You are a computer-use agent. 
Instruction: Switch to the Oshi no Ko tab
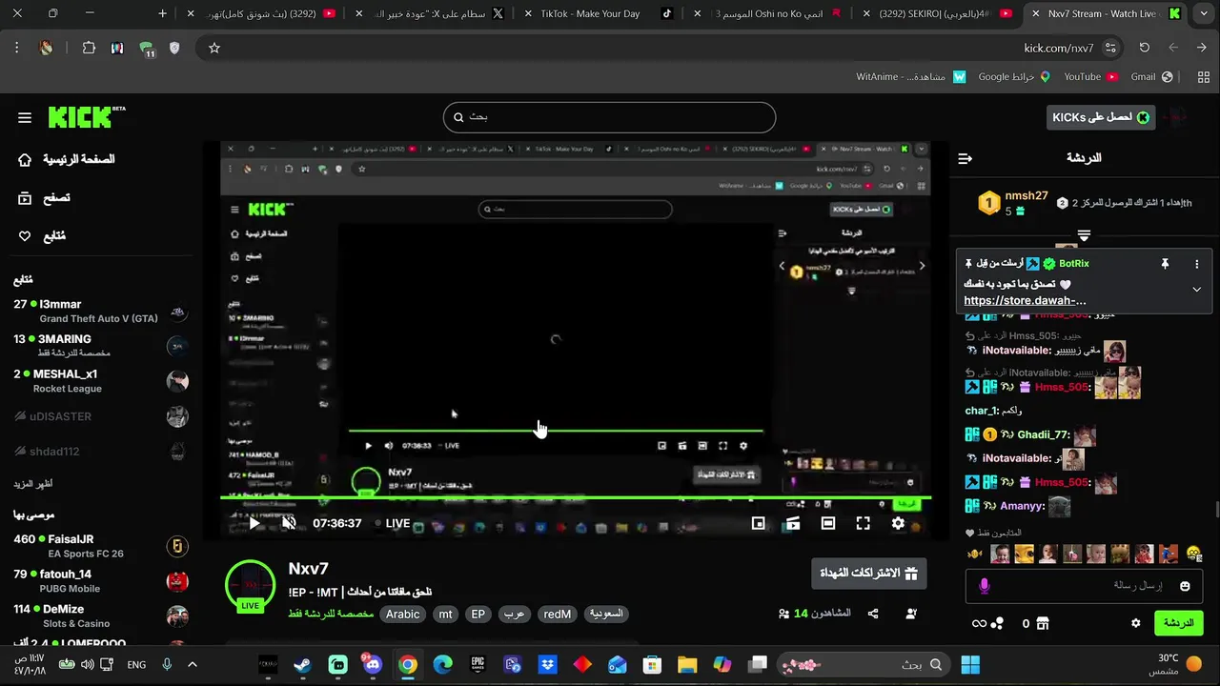[768, 13]
